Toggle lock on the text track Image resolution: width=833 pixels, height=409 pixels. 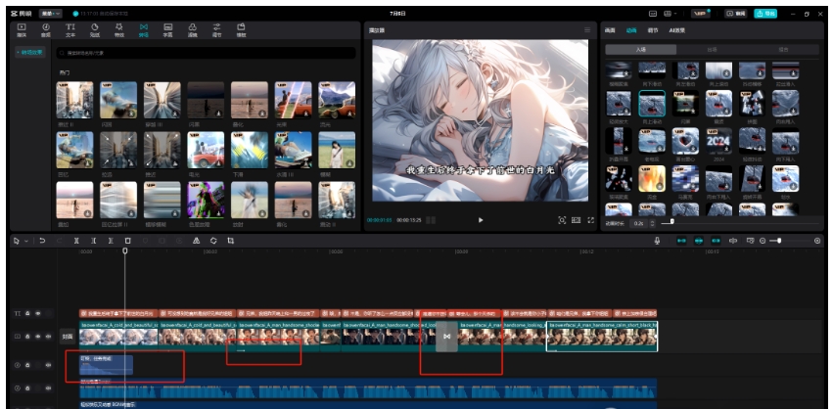27,313
